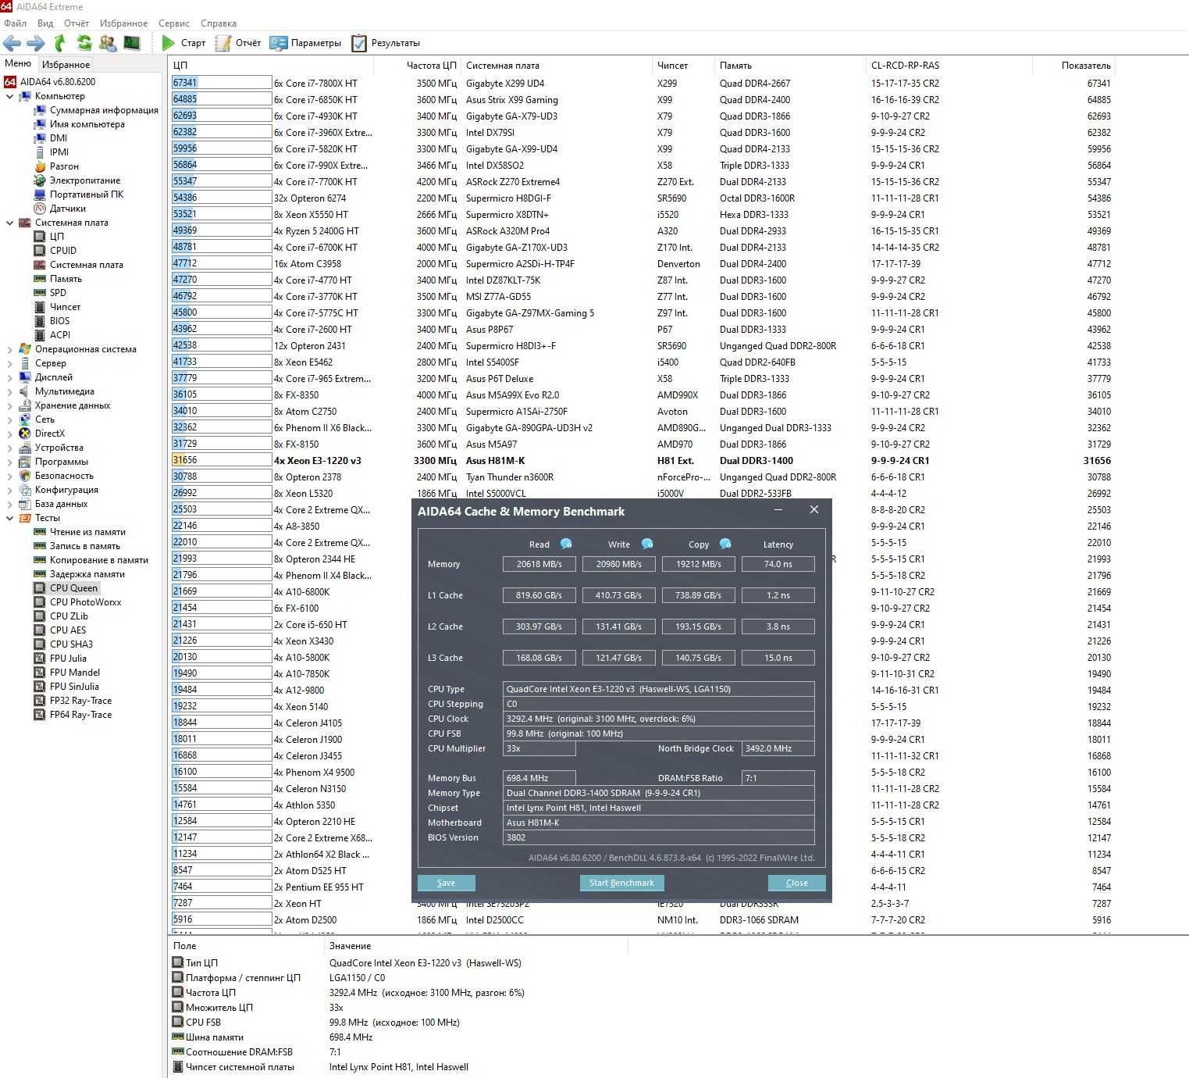This screenshot has height=1078, width=1189.
Task: Expand the Мультимедиа tree node
Action: (x=9, y=391)
